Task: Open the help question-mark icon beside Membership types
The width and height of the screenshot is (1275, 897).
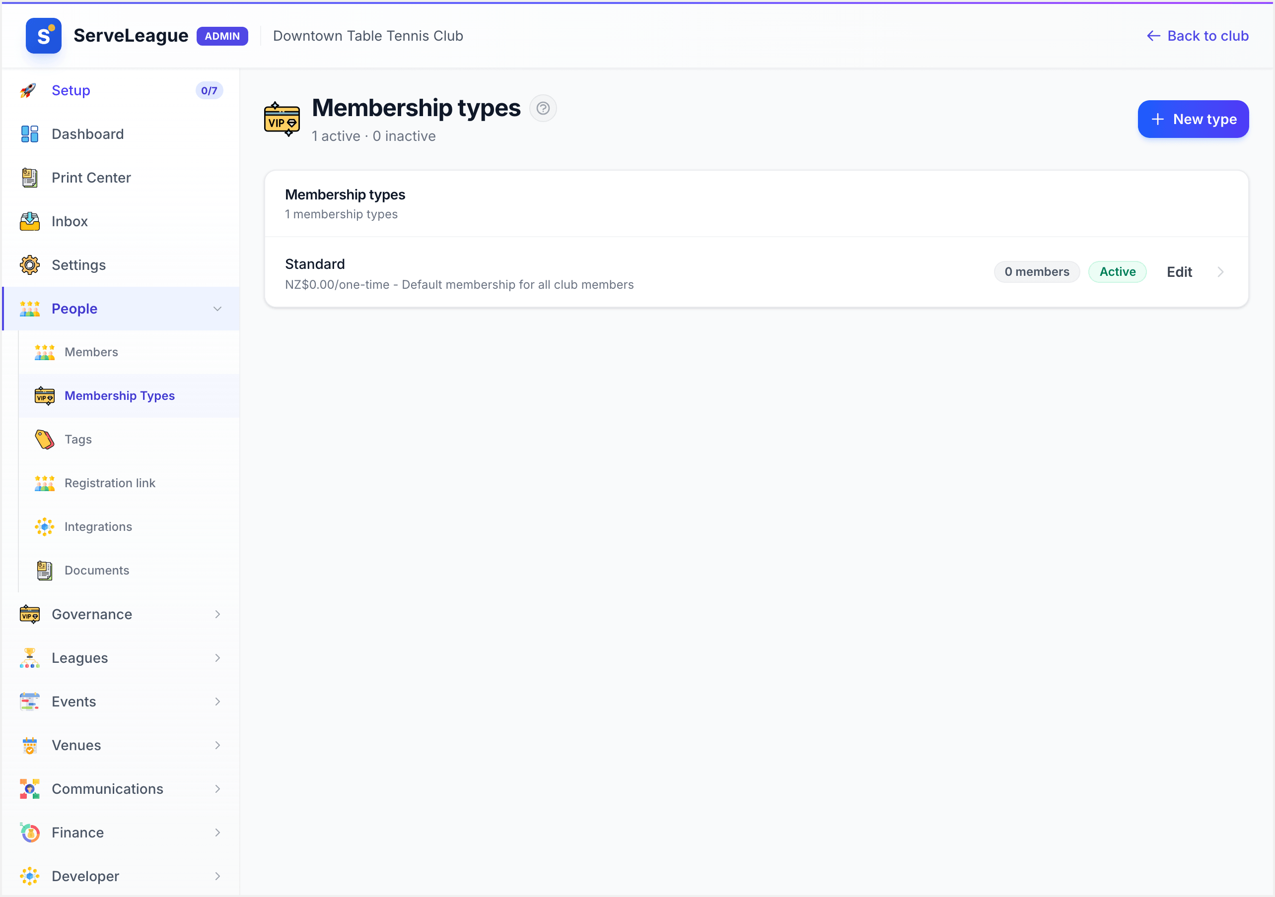Action: pyautogui.click(x=543, y=108)
